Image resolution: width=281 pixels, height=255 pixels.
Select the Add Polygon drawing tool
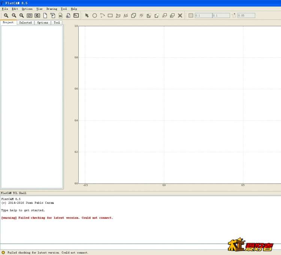coord(118,16)
